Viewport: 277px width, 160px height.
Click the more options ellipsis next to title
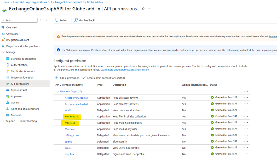pyautogui.click(x=149, y=9)
